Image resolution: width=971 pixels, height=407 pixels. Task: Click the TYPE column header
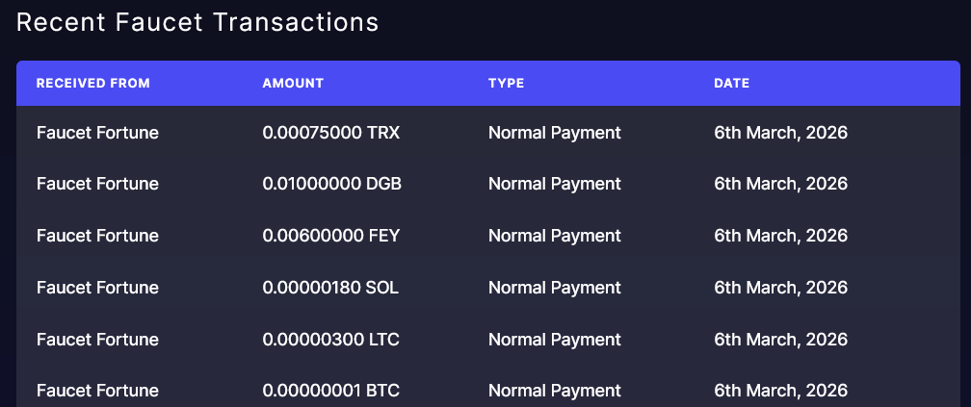(506, 84)
